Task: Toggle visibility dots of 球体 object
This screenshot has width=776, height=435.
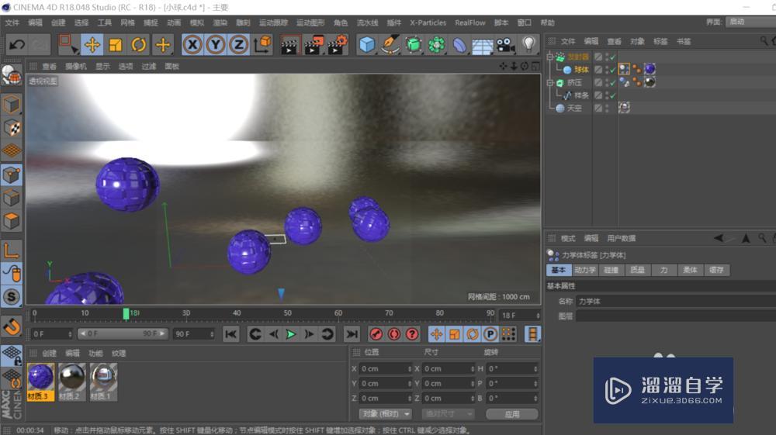Action: click(608, 70)
